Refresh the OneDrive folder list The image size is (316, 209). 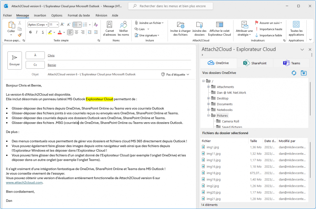coord(294,73)
